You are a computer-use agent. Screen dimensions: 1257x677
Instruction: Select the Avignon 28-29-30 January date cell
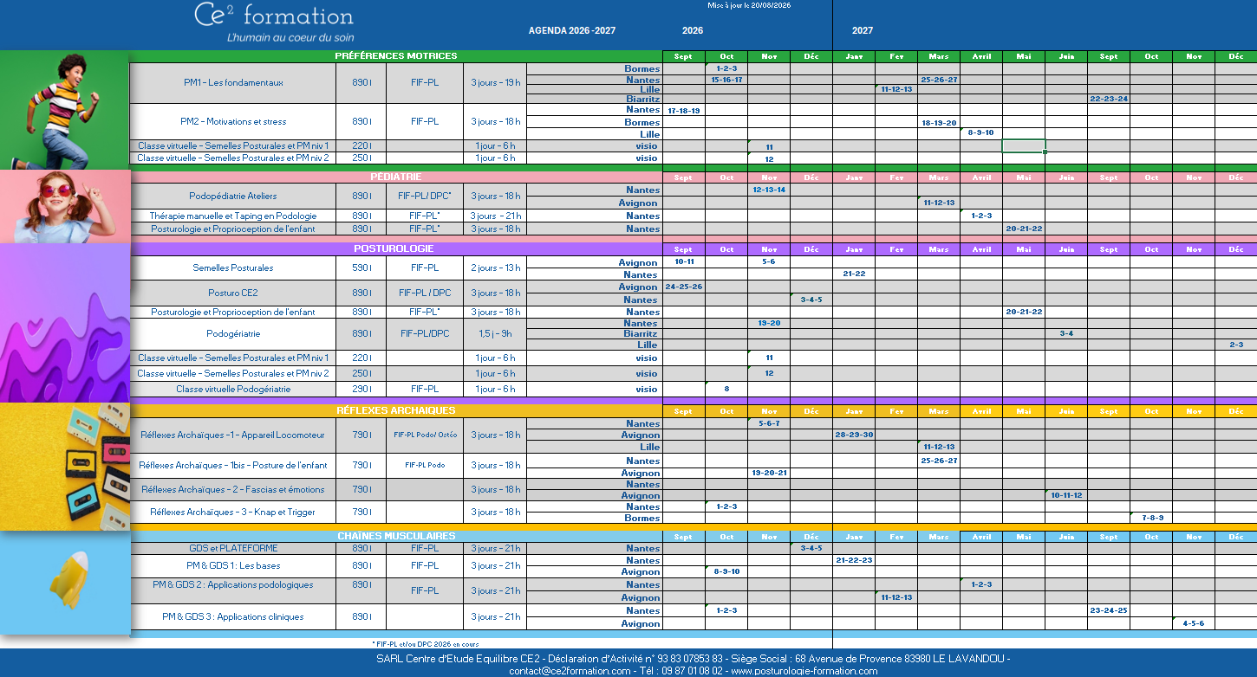coord(854,435)
